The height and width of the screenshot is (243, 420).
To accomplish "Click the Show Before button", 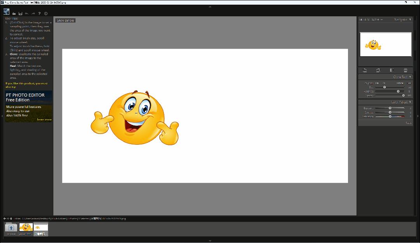I will [x=65, y=20].
